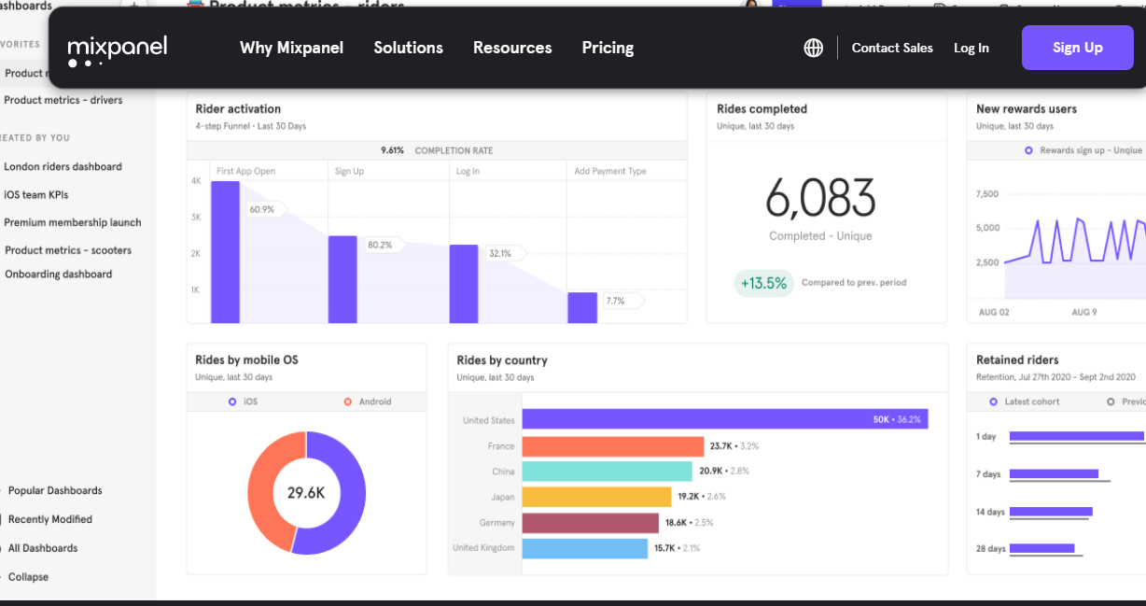Image resolution: width=1146 pixels, height=606 pixels.
Task: Select the United States purple bar
Action: click(x=725, y=419)
